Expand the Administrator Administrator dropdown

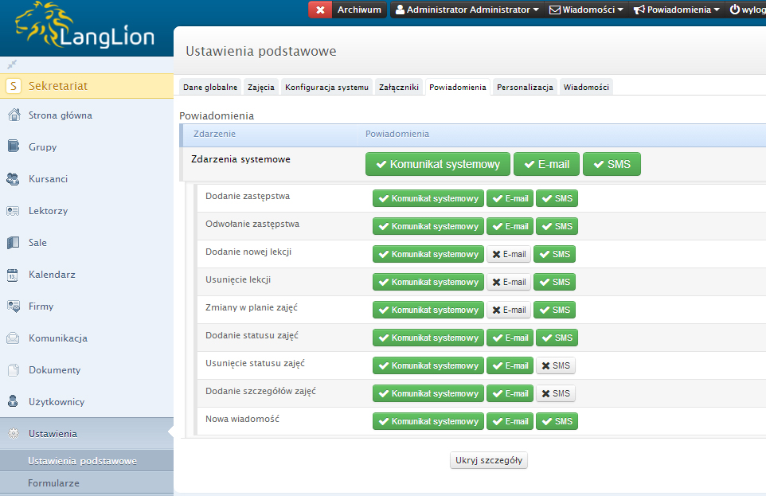pos(467,10)
